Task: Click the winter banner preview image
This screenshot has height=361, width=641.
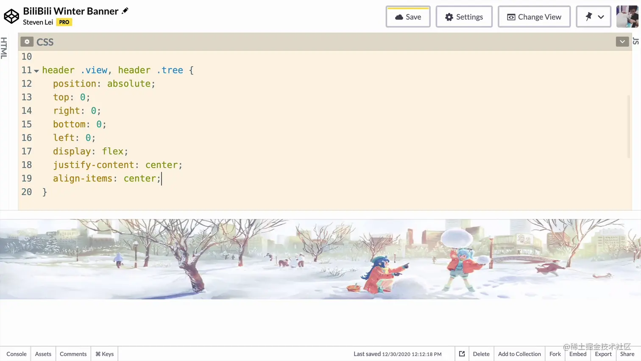Action: (320, 259)
